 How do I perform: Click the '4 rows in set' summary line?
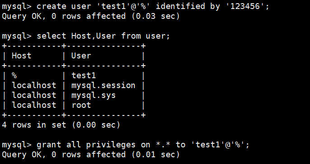coord(61,125)
